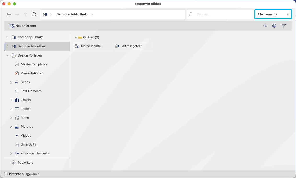Open the sort order options
296x178 pixels.
[265, 26]
